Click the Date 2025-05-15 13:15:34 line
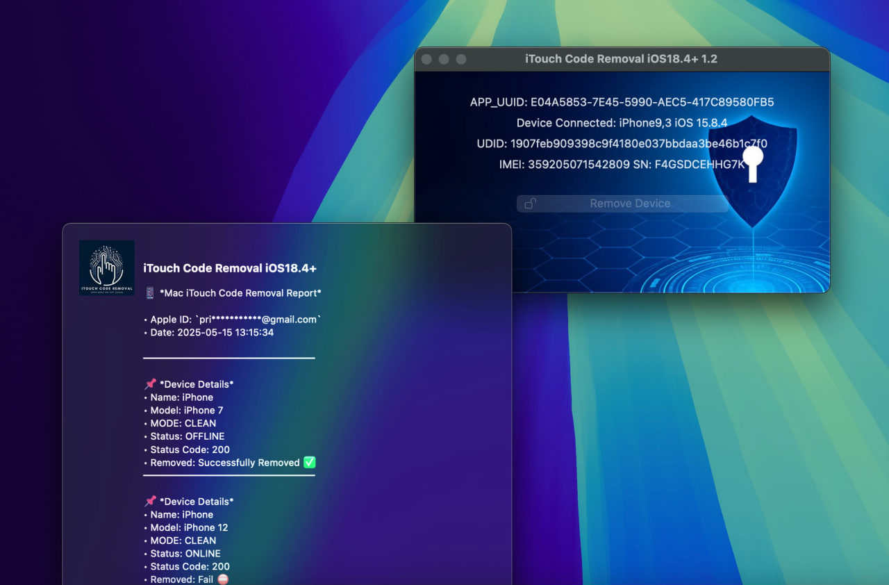889x585 pixels. click(x=208, y=333)
